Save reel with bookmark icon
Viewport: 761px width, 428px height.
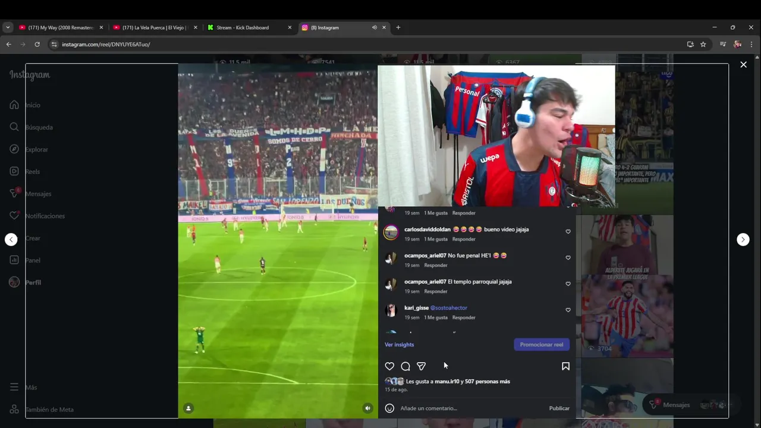[565, 366]
